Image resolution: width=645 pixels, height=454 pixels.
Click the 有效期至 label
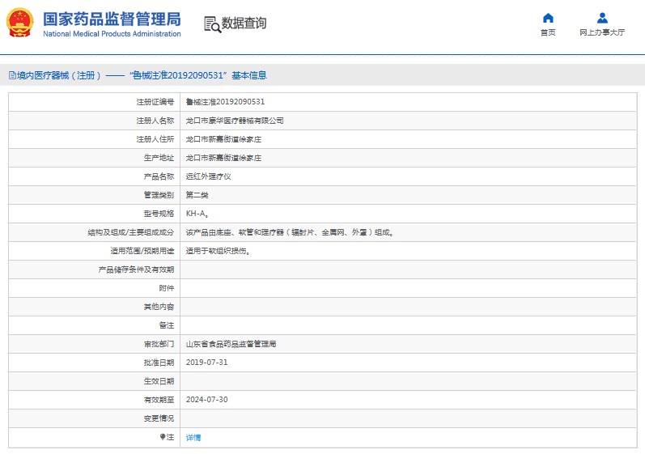click(x=159, y=400)
